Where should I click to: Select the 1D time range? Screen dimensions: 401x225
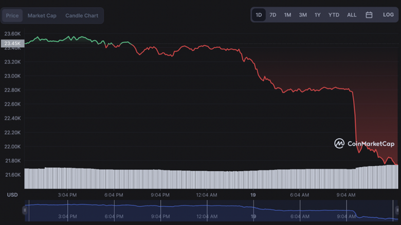259,15
